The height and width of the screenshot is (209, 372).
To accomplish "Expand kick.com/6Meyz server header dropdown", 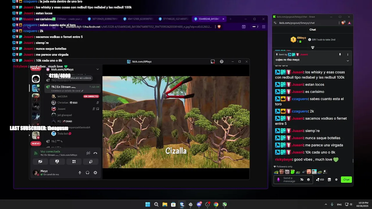I will (98, 69).
